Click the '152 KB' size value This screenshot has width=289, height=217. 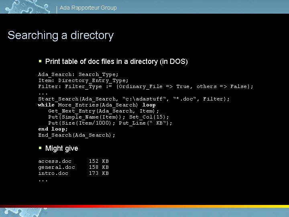point(99,161)
